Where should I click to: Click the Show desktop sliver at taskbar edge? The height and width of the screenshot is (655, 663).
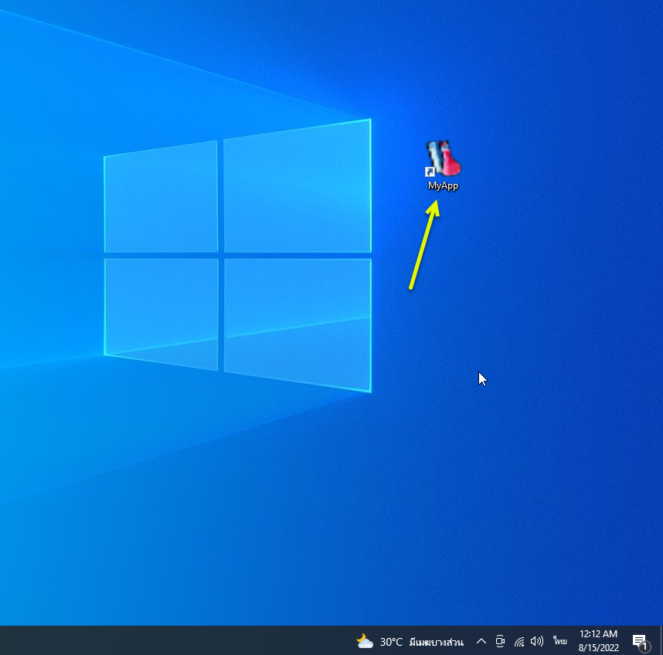(x=661, y=640)
